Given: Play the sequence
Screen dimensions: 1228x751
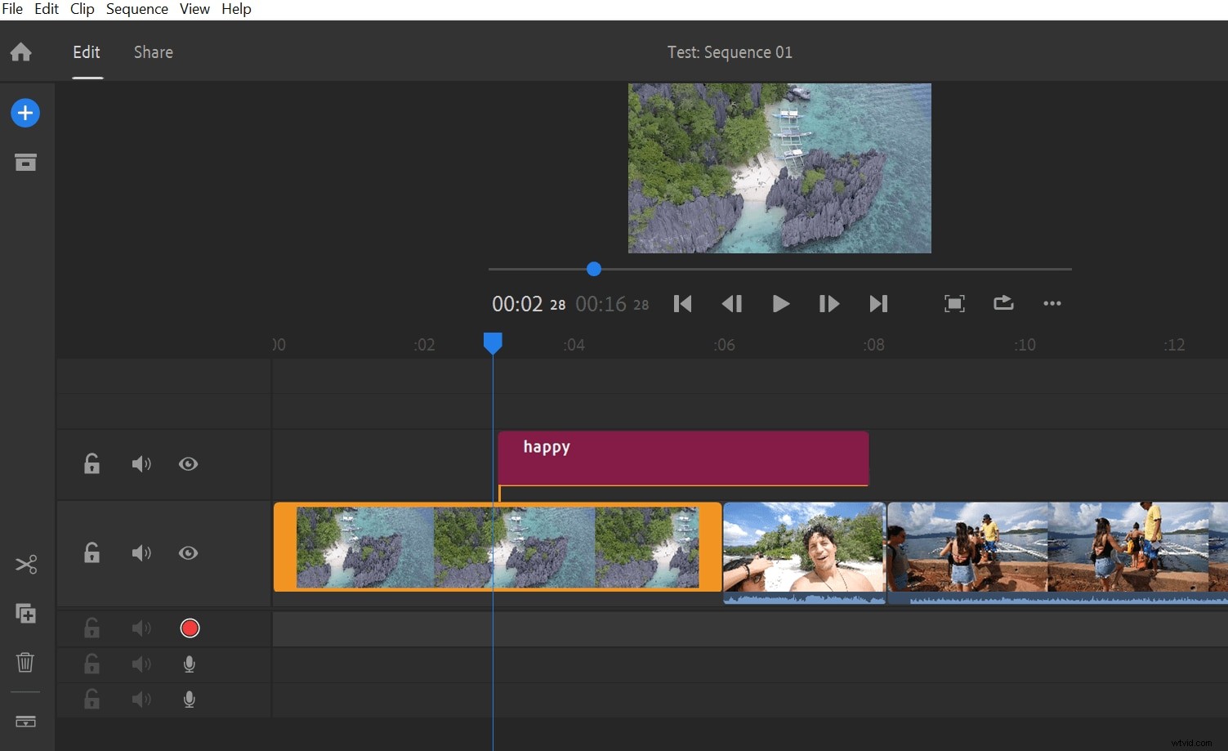Looking at the screenshot, I should [x=779, y=303].
